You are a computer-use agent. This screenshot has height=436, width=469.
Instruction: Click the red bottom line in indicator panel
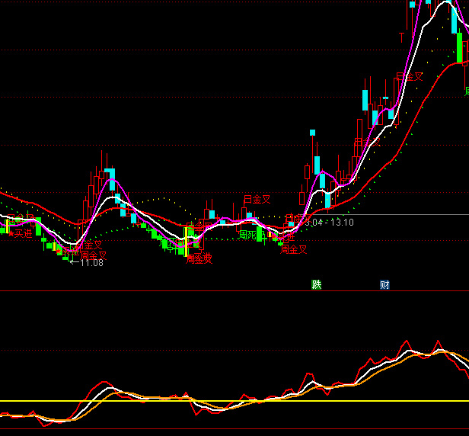click(228, 429)
